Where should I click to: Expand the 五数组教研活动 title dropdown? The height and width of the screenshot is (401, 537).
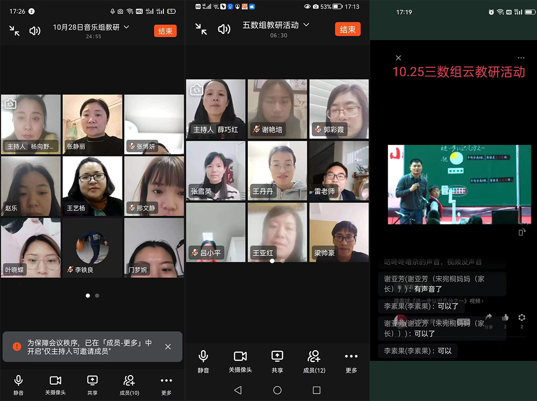pyautogui.click(x=306, y=25)
